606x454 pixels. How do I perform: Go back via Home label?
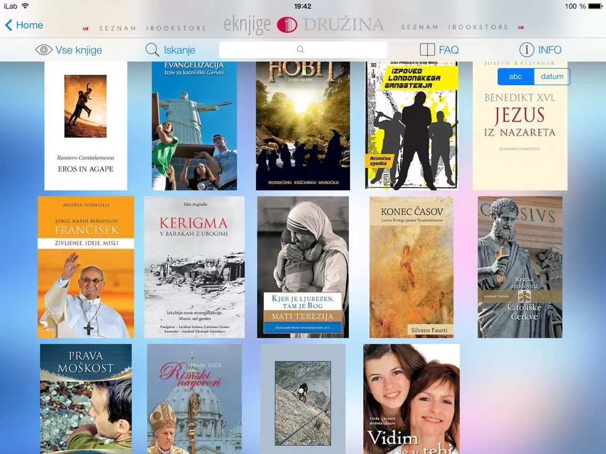coord(29,25)
